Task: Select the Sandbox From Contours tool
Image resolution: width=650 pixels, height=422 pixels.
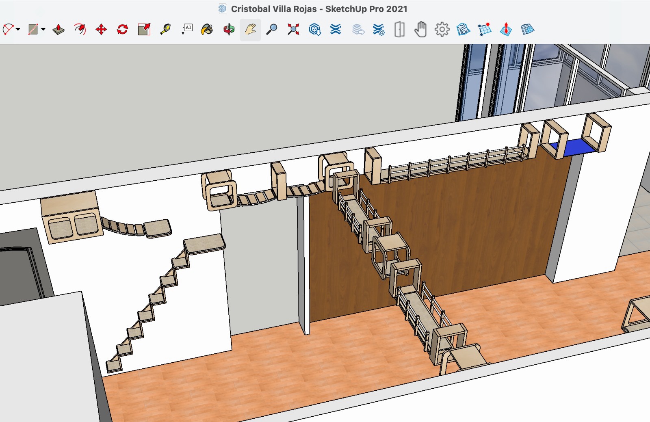Action: tap(463, 29)
